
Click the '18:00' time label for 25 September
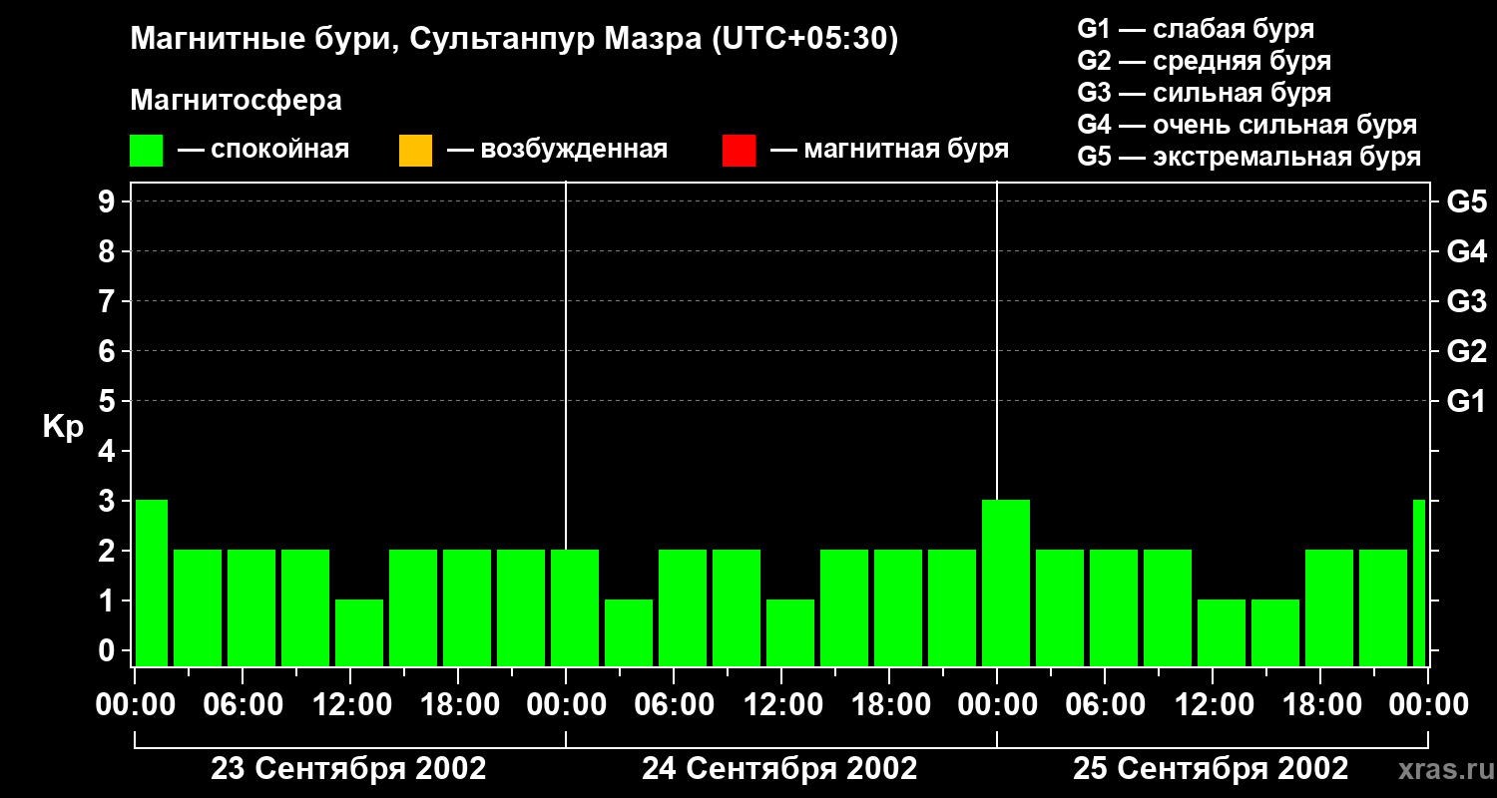[x=1320, y=705]
